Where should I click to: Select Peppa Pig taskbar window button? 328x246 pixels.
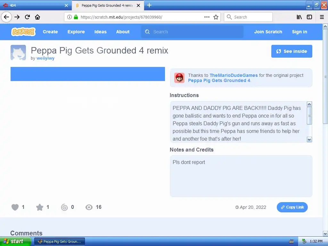[x=60, y=242]
